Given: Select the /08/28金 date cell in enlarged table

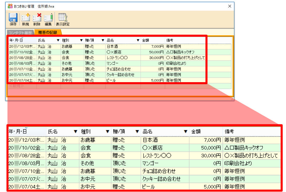Looking at the screenshot, I should (27, 156).
